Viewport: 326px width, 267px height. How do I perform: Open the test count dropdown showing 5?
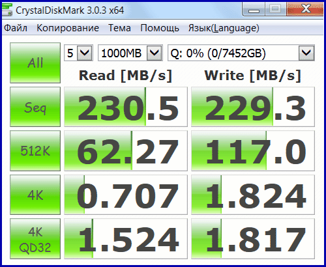(x=78, y=53)
